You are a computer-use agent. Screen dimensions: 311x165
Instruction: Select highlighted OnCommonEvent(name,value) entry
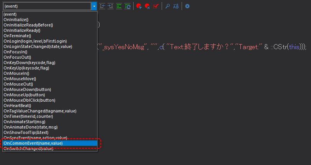click(x=50, y=143)
